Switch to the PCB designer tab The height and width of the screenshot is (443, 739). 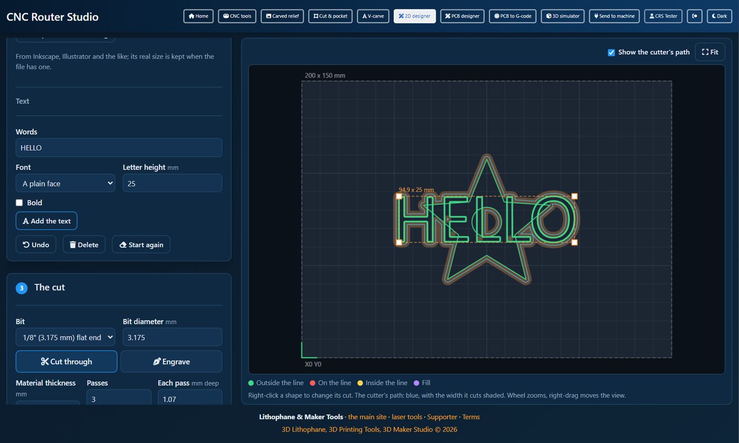point(462,16)
